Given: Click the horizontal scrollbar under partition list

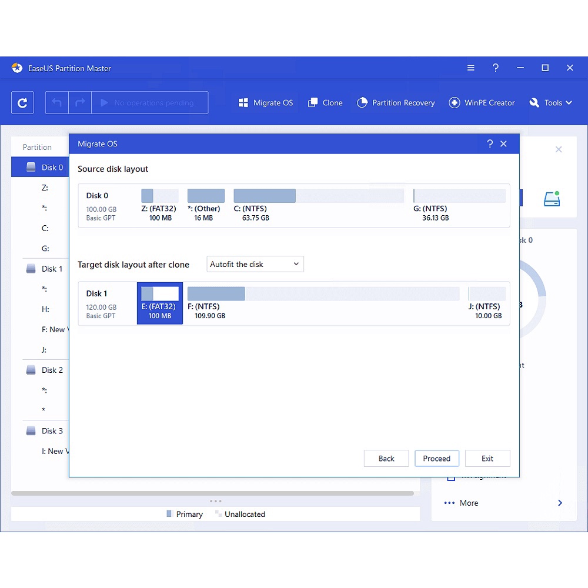Looking at the screenshot, I should tap(212, 493).
